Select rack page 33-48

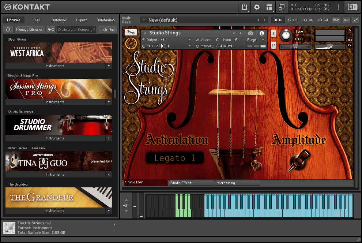308,20
